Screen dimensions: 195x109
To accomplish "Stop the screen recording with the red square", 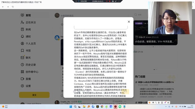I will pos(110,1).
